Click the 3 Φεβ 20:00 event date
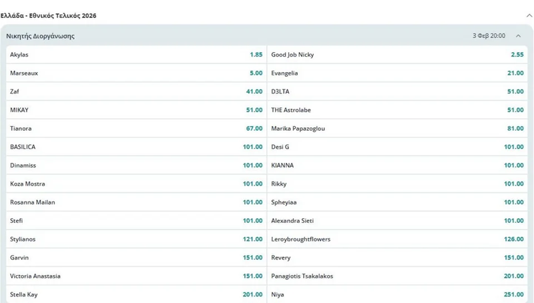 click(489, 36)
